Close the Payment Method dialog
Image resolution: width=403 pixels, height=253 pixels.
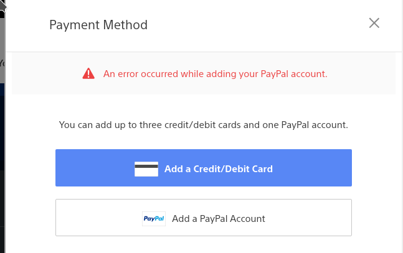pyautogui.click(x=374, y=24)
